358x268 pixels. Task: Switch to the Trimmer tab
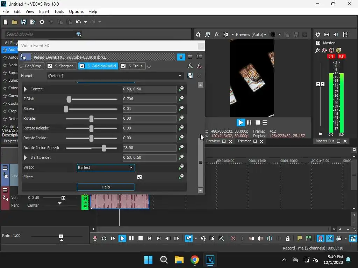coord(244,141)
